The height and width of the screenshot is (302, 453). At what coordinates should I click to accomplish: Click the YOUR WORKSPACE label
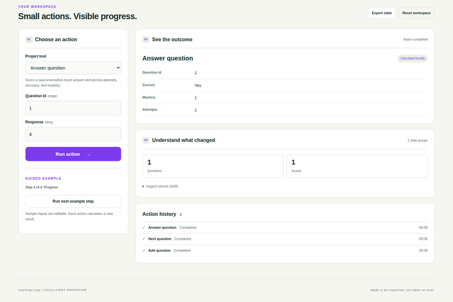[37, 6]
